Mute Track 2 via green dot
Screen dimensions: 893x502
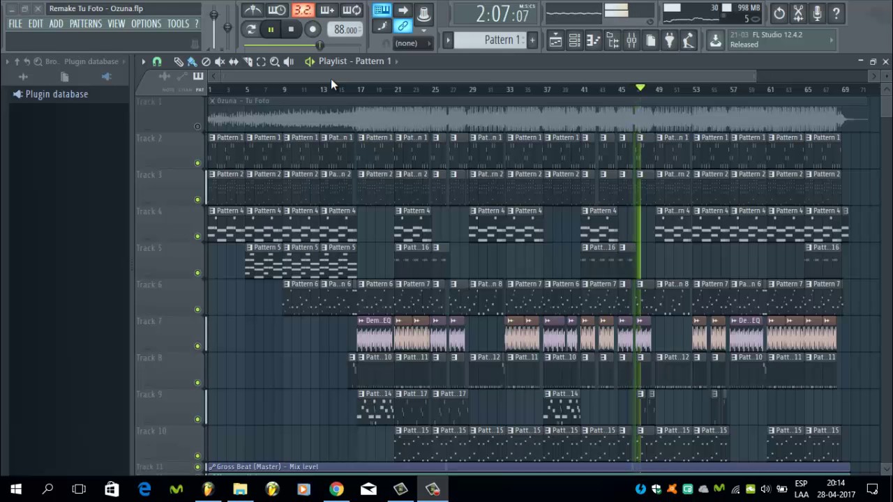point(197,163)
